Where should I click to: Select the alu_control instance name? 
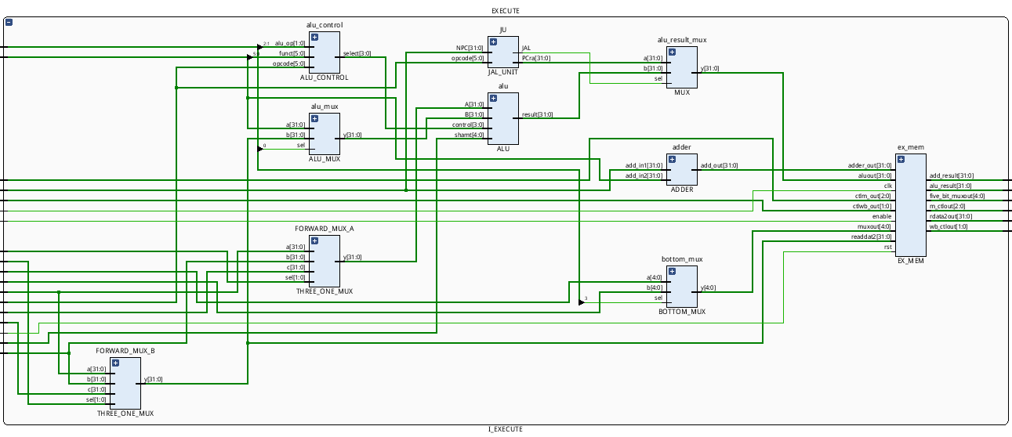pyautogui.click(x=324, y=24)
